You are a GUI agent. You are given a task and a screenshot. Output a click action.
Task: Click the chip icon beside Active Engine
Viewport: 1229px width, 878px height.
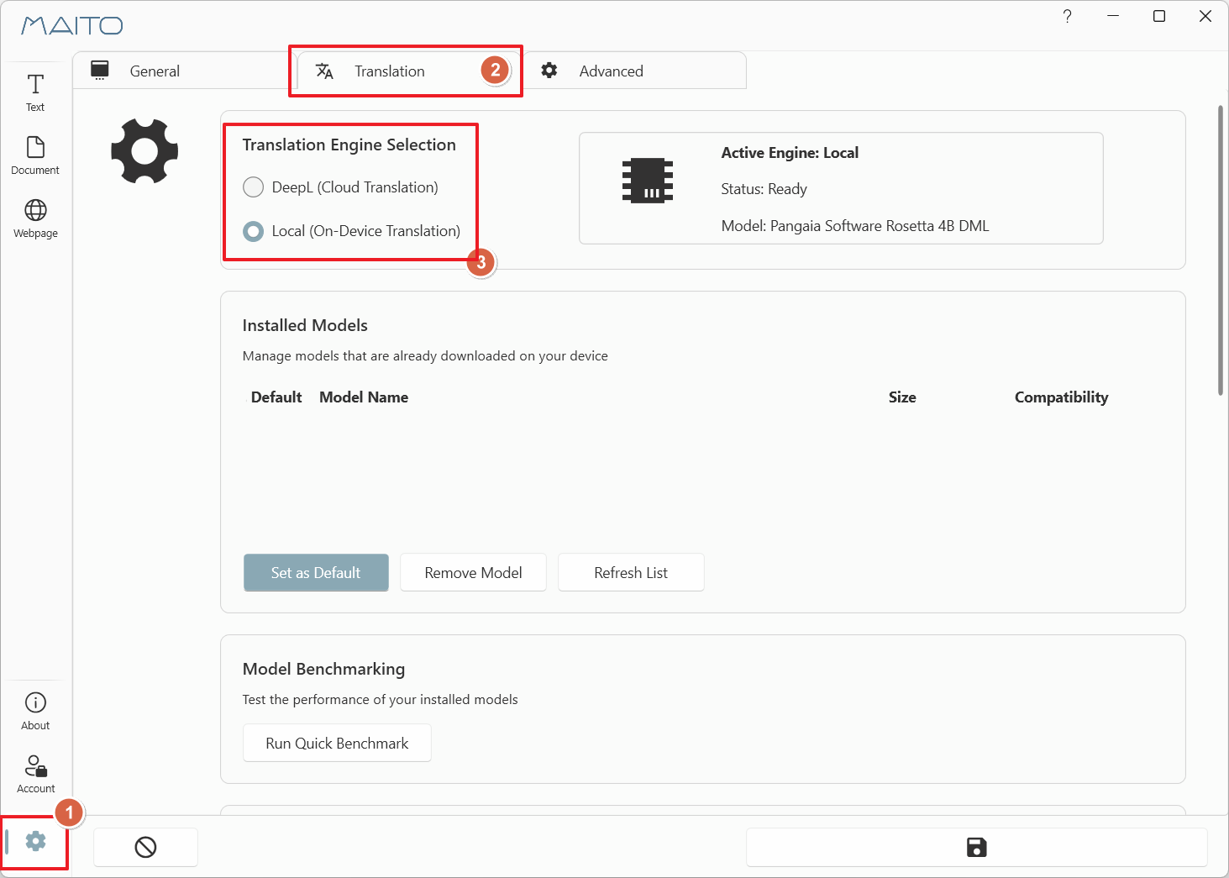point(647,180)
